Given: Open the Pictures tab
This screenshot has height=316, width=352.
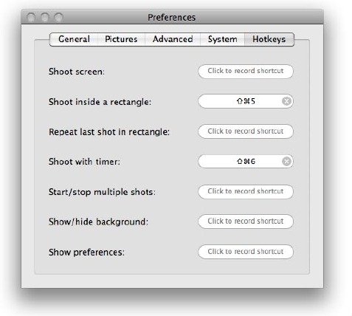Looking at the screenshot, I should point(121,39).
